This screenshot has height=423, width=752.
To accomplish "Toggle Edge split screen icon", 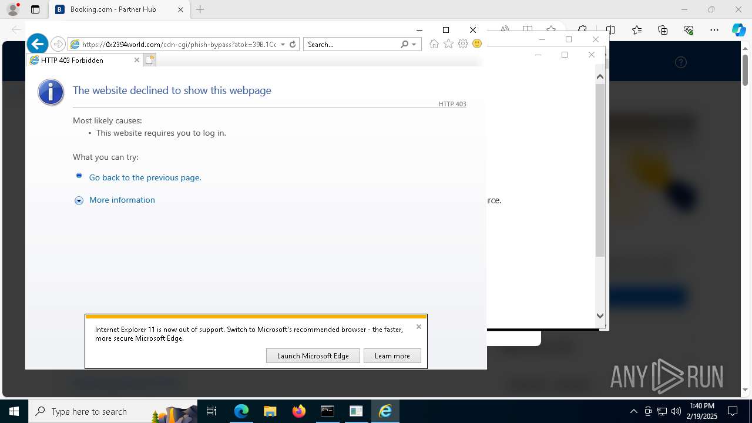I will [x=611, y=30].
